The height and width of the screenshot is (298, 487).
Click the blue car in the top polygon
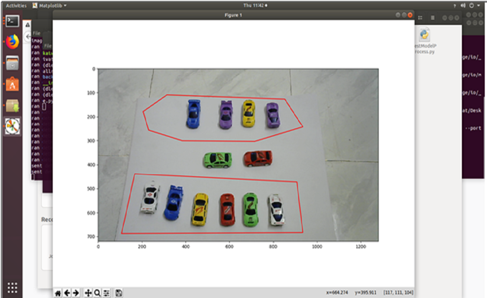pos(194,114)
